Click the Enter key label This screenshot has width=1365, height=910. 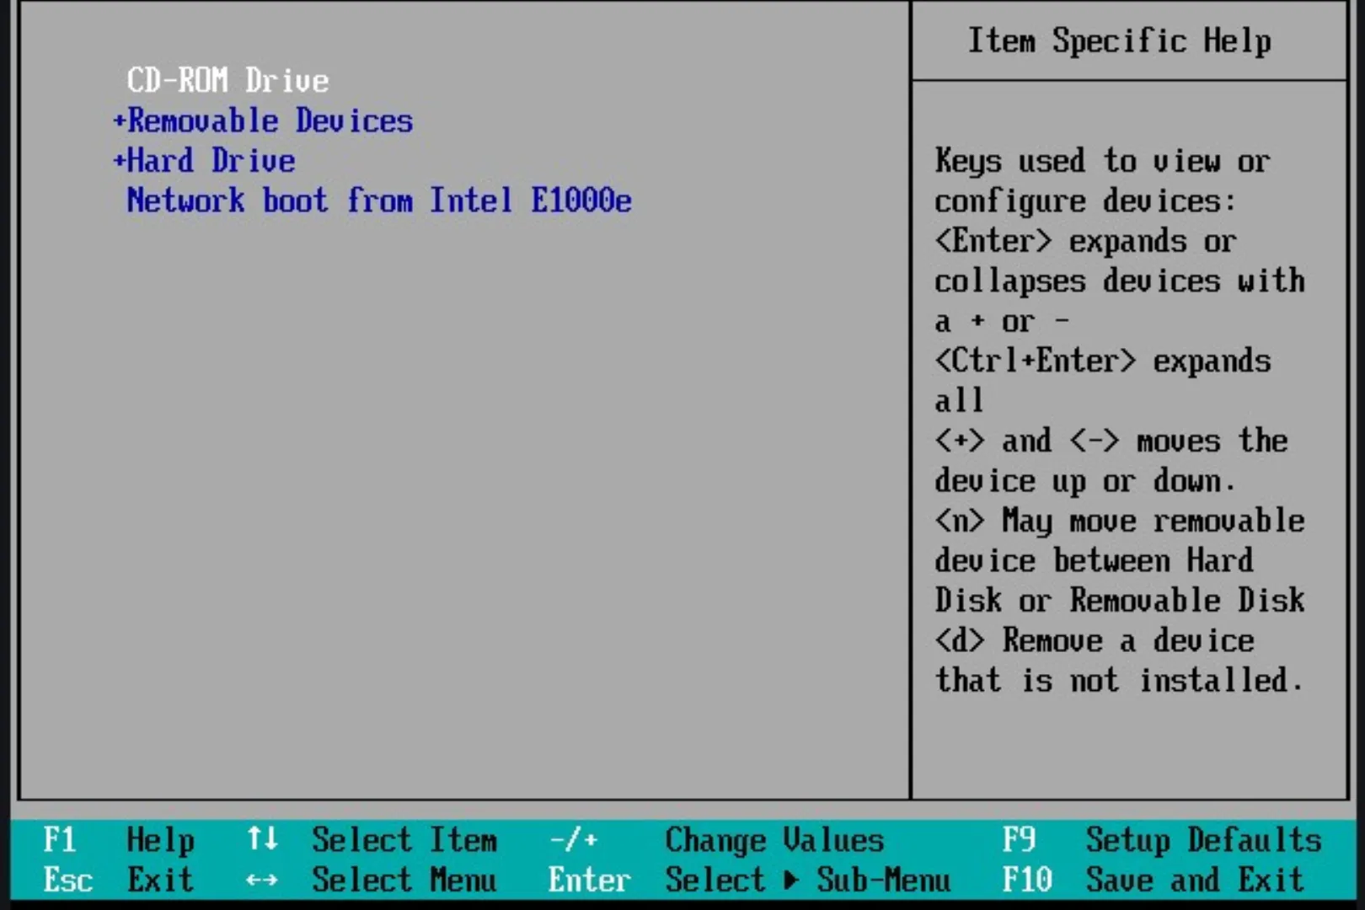coord(589,881)
